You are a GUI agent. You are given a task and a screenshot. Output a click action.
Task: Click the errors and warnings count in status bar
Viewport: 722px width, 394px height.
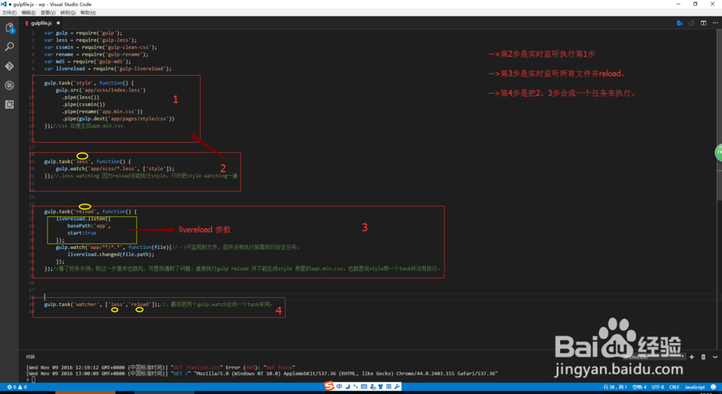coord(17,387)
